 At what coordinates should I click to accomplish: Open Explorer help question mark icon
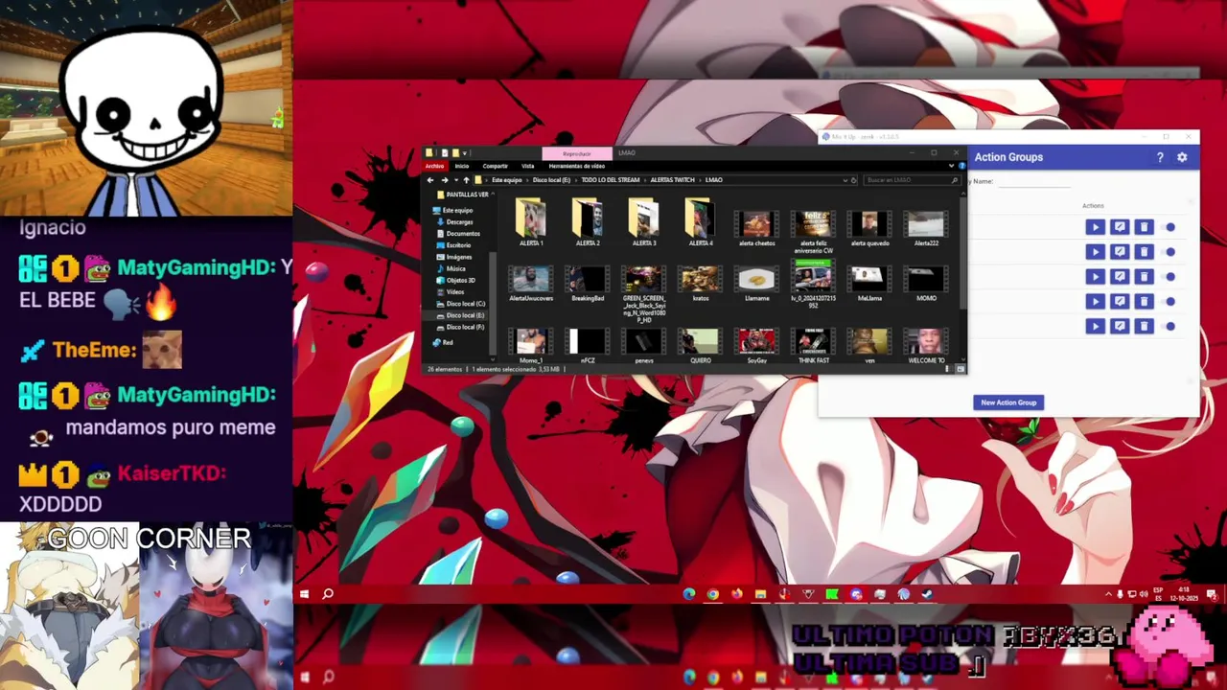coord(961,166)
